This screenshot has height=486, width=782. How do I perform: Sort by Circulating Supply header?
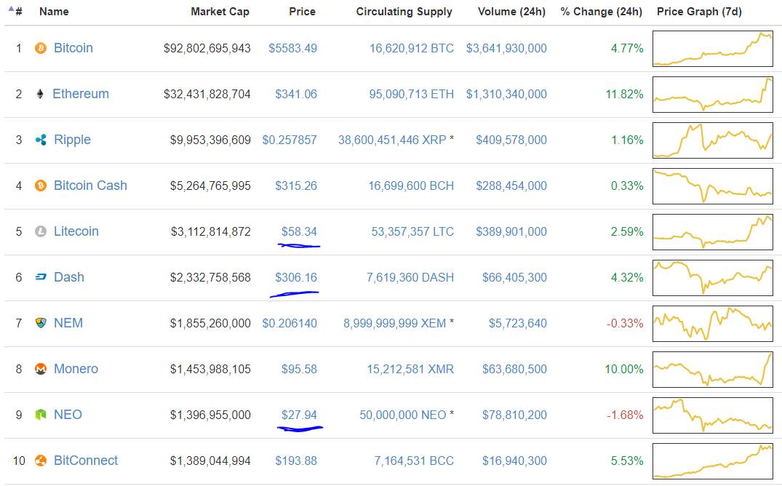(x=404, y=12)
